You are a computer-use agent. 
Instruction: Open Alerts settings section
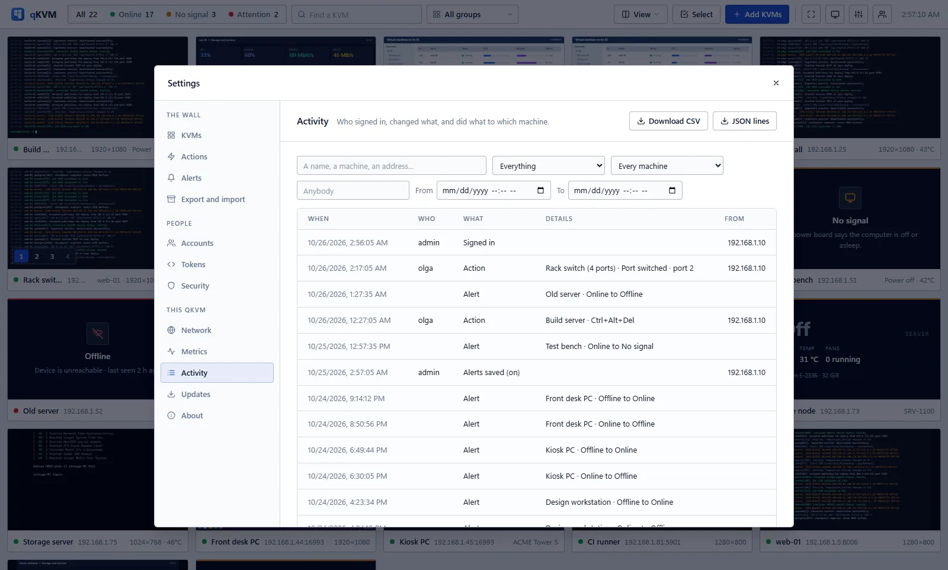(x=217, y=178)
